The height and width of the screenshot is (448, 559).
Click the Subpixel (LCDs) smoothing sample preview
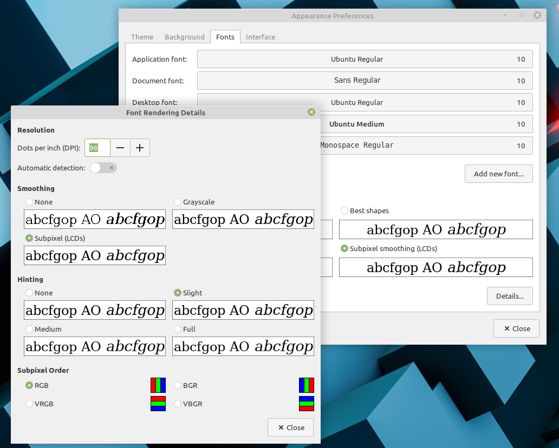click(95, 255)
